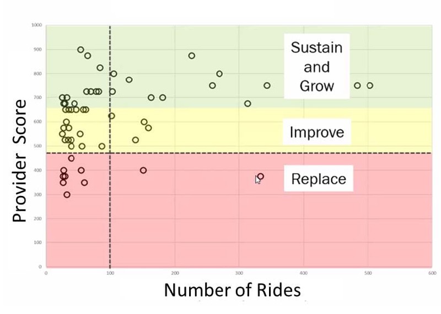The height and width of the screenshot is (314, 441).
Task: Select the Provider Score axis title
Action: tap(19, 161)
